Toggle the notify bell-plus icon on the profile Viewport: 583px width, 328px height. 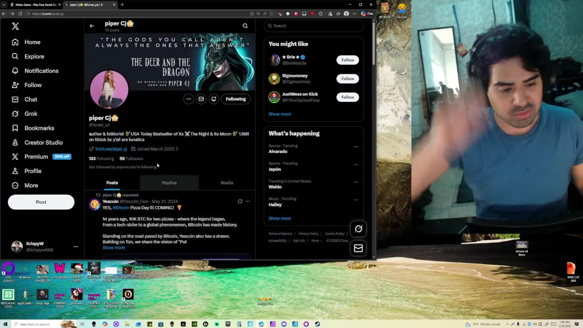point(214,99)
